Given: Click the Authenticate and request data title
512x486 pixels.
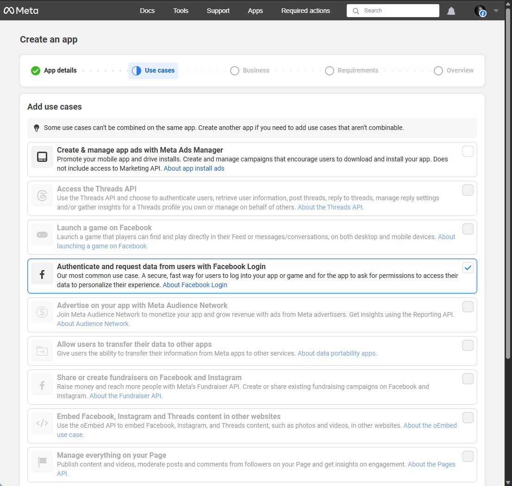Looking at the screenshot, I should click(x=161, y=266).
